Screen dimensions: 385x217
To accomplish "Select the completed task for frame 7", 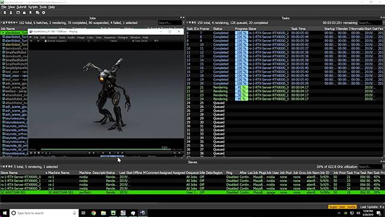I will click(x=284, y=33).
